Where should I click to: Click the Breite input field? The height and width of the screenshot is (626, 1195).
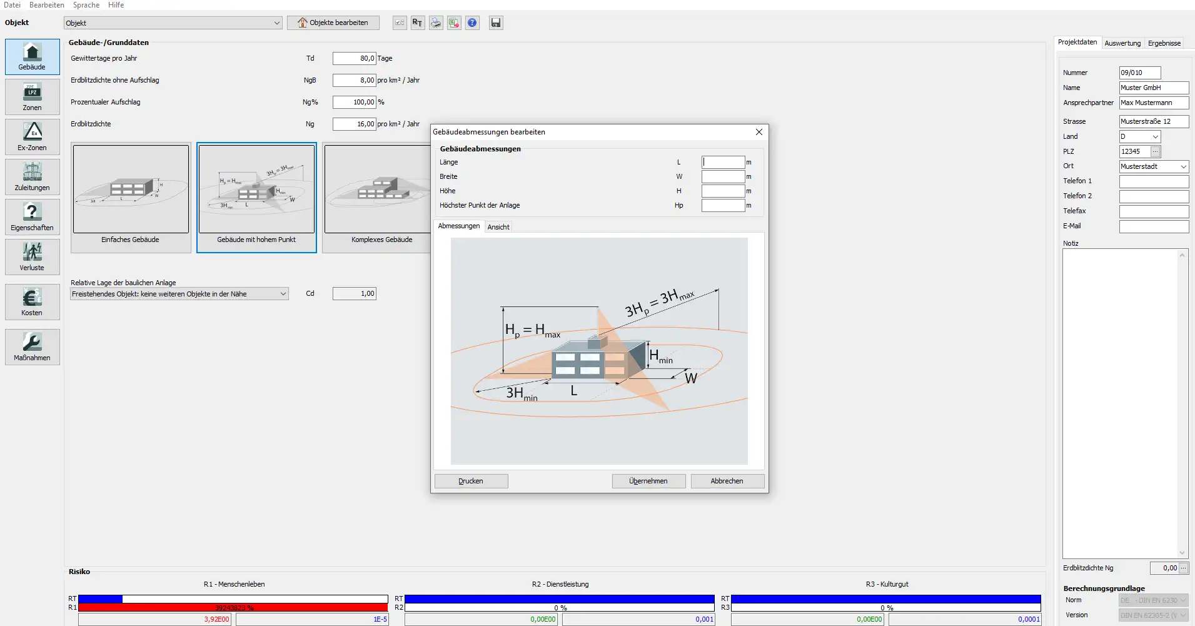723,177
